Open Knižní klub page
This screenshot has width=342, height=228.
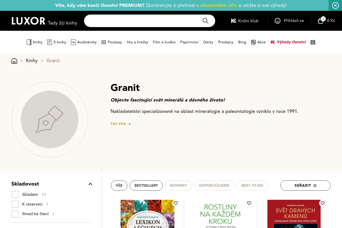tap(245, 21)
